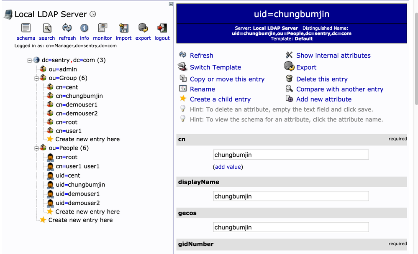Select uid=chungbumjin in the tree
This screenshot has width=418, height=254.
point(80,185)
